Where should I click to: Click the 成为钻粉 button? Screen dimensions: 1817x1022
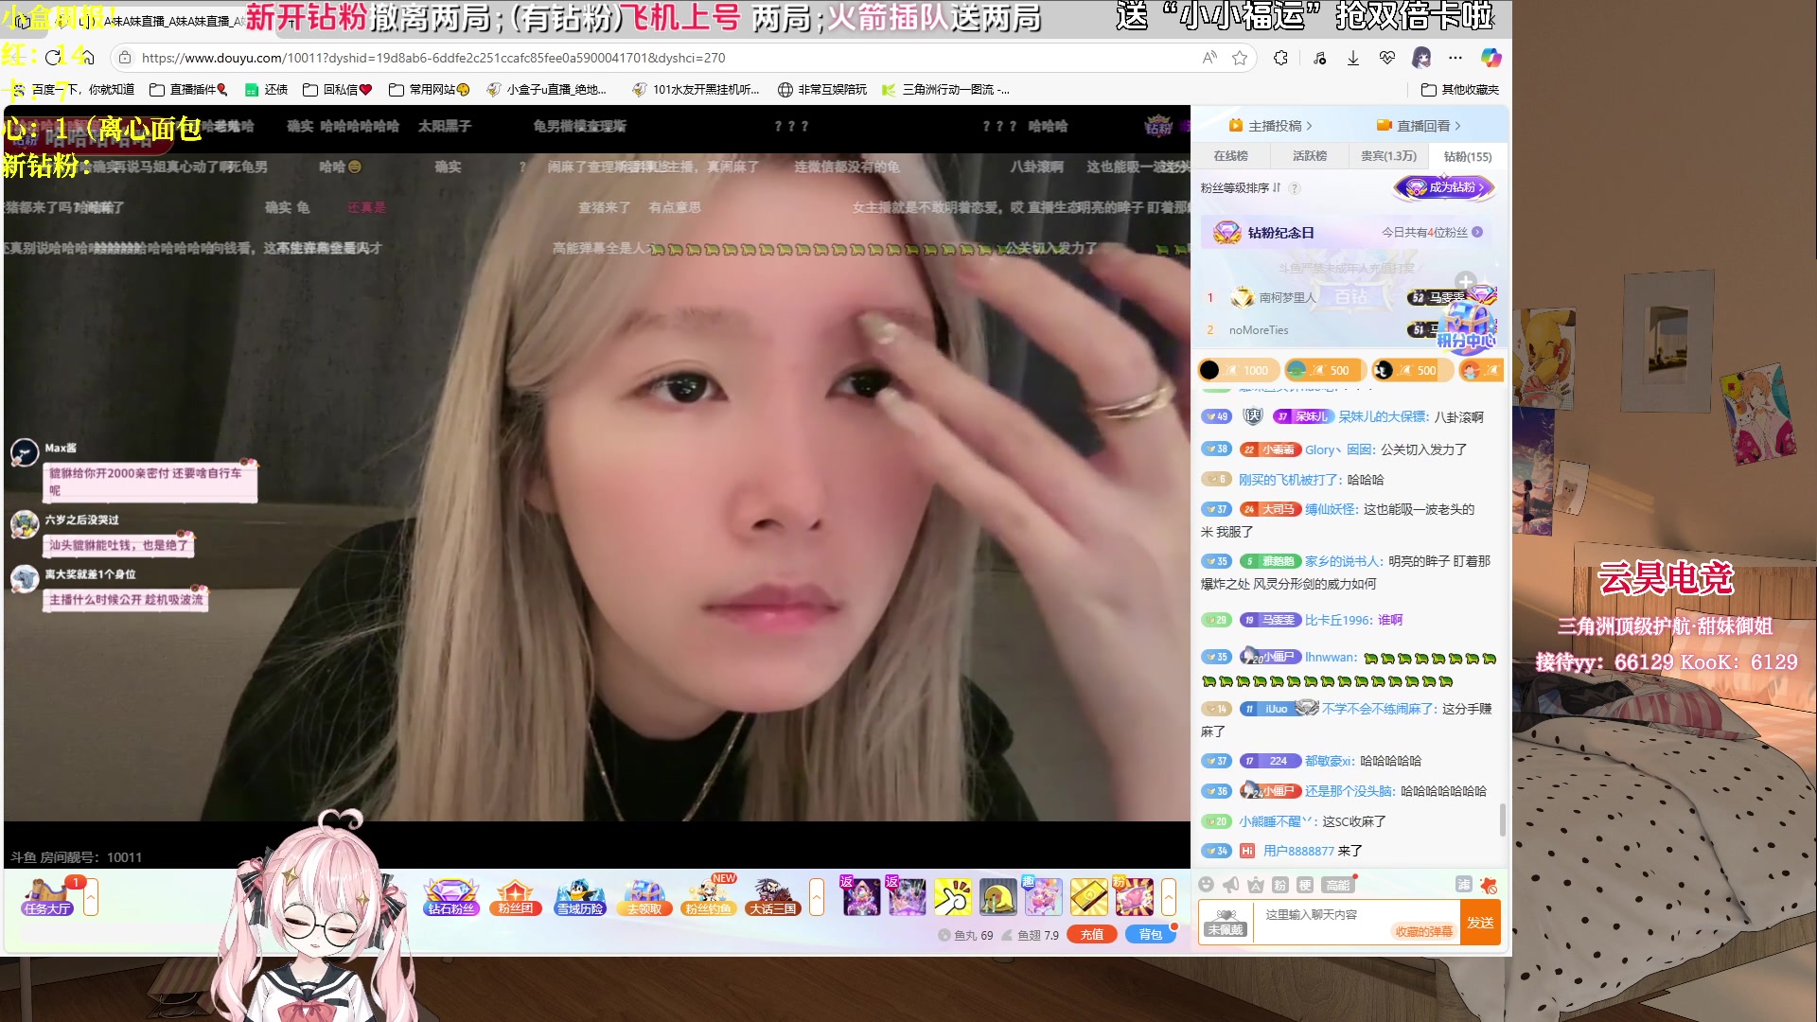click(1444, 187)
